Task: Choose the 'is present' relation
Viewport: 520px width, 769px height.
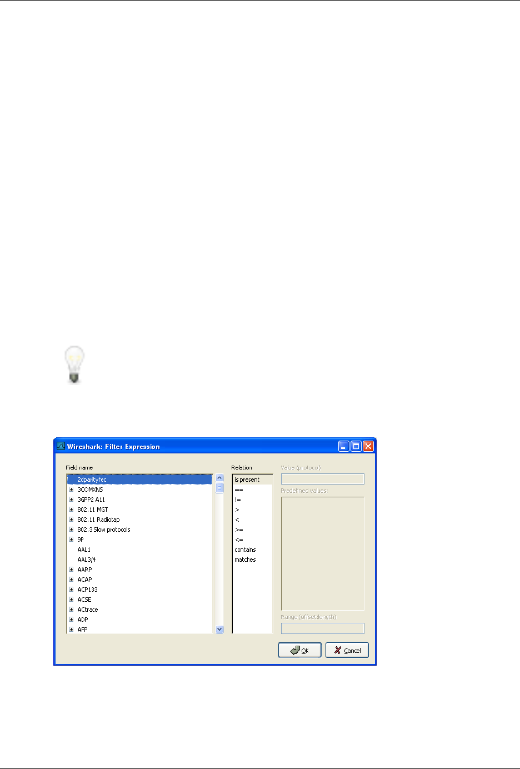Action: 252,480
